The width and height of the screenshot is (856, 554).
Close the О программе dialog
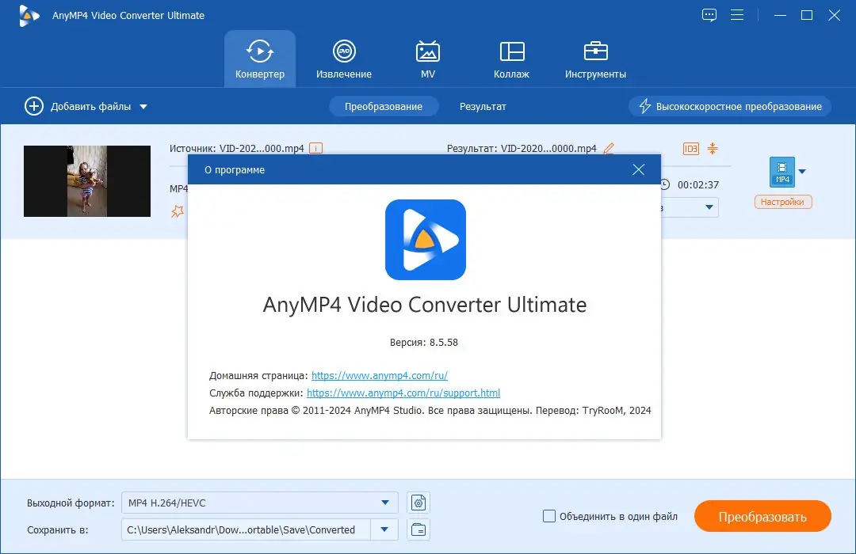coord(638,169)
